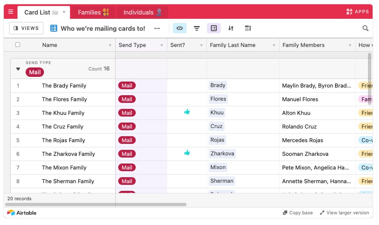Open the group records icon
Screen dimensions: 379x225
pos(214,28)
